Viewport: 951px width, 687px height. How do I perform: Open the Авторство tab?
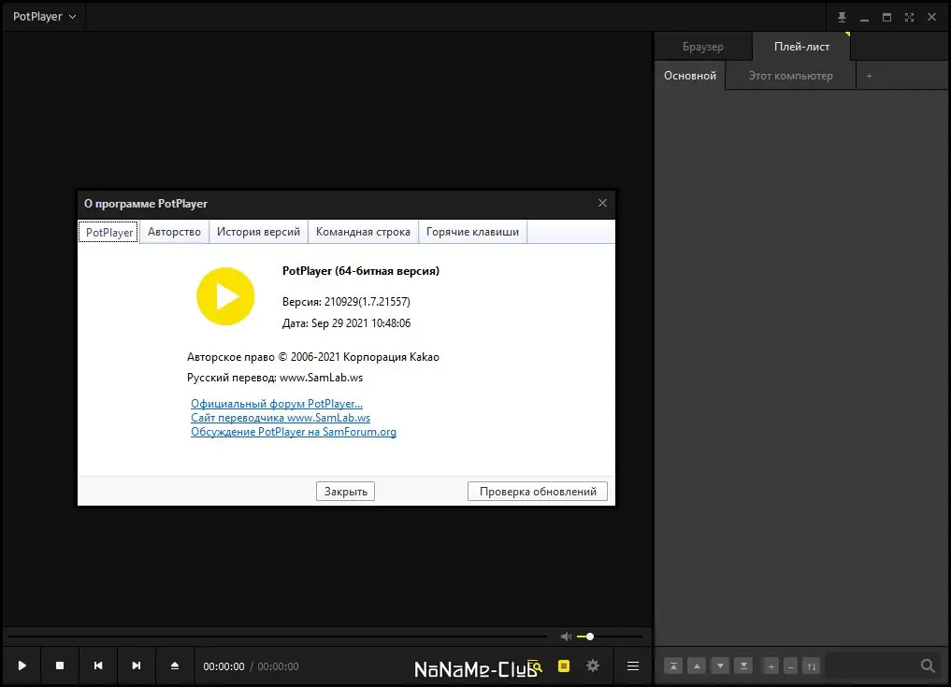pos(174,232)
